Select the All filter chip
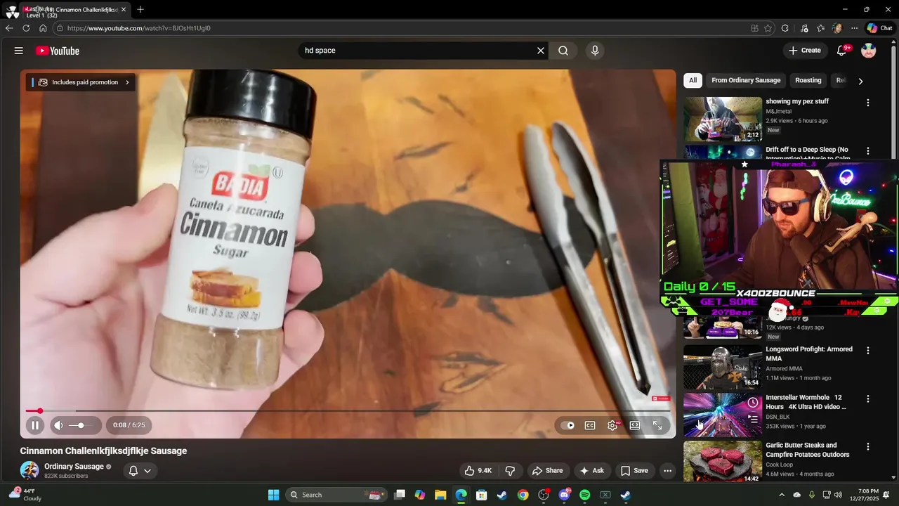The width and height of the screenshot is (899, 506). 693,80
